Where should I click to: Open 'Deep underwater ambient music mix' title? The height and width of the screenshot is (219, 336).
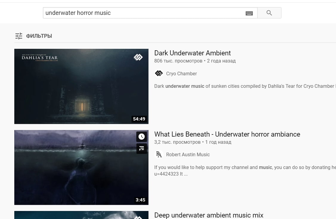coord(209,215)
